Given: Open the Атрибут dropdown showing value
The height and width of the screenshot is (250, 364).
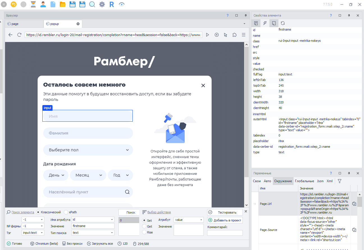Looking at the screenshot, I should coord(189,220).
